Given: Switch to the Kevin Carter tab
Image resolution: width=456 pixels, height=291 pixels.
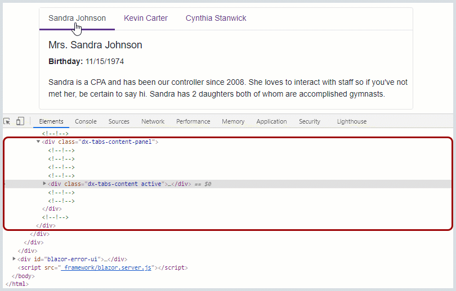Looking at the screenshot, I should (x=146, y=19).
